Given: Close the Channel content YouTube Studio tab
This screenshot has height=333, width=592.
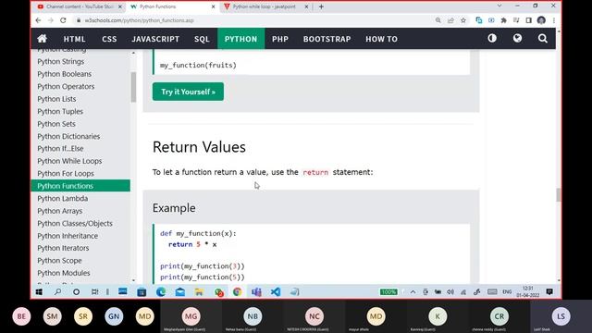Looking at the screenshot, I should click(x=120, y=6).
